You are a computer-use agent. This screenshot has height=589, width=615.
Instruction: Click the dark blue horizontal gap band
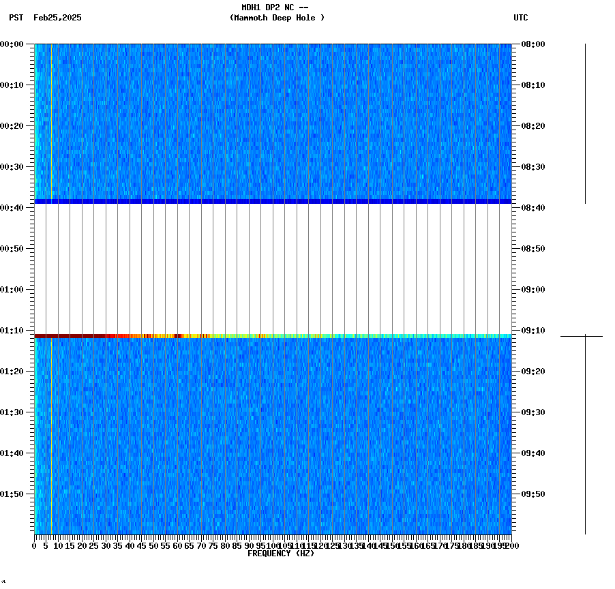[x=273, y=200]
